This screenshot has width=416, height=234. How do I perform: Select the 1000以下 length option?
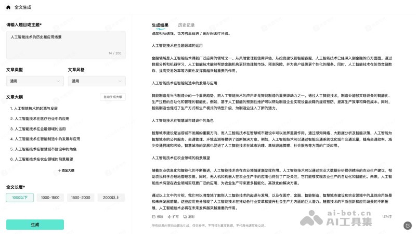click(x=20, y=198)
